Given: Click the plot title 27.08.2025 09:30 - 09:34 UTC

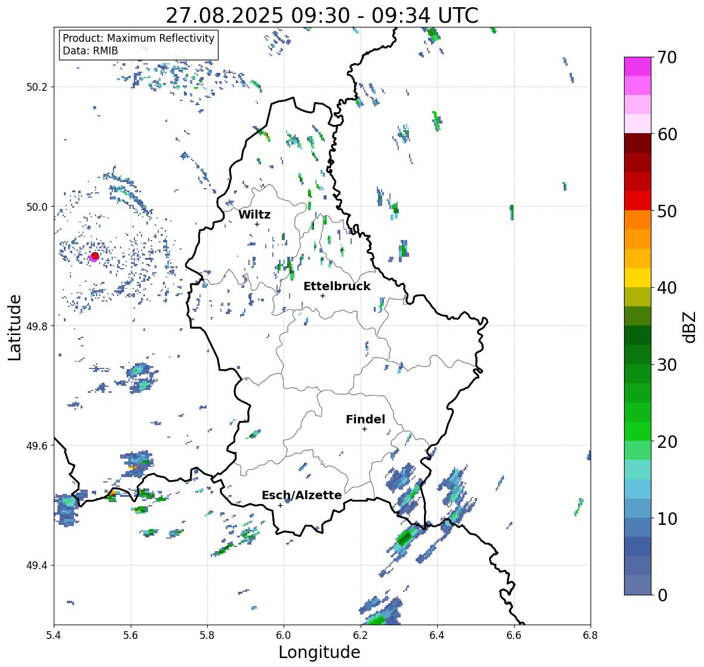Looking at the screenshot, I should (322, 16).
